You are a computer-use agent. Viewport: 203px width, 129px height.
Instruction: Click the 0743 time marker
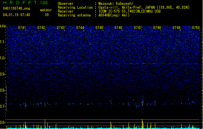(61, 28)
